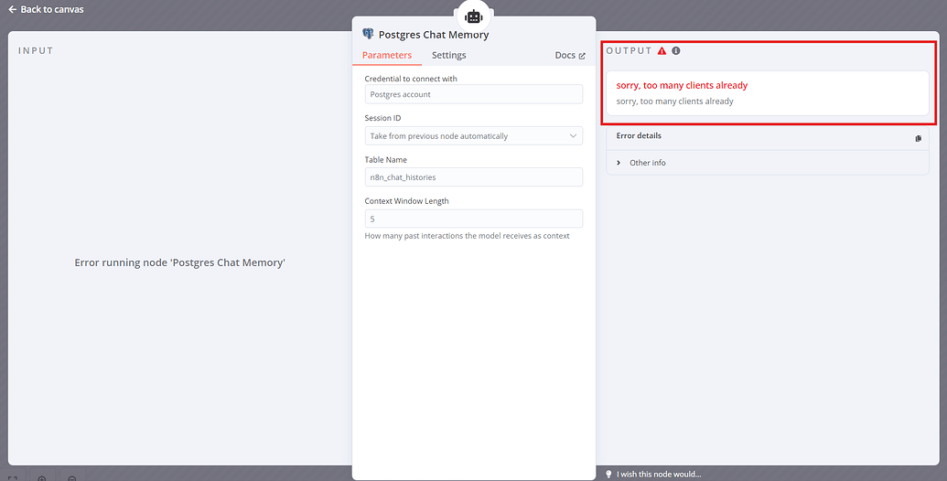Click the fit-to-view icon at bottom left
The width and height of the screenshot is (947, 481).
(x=12, y=478)
